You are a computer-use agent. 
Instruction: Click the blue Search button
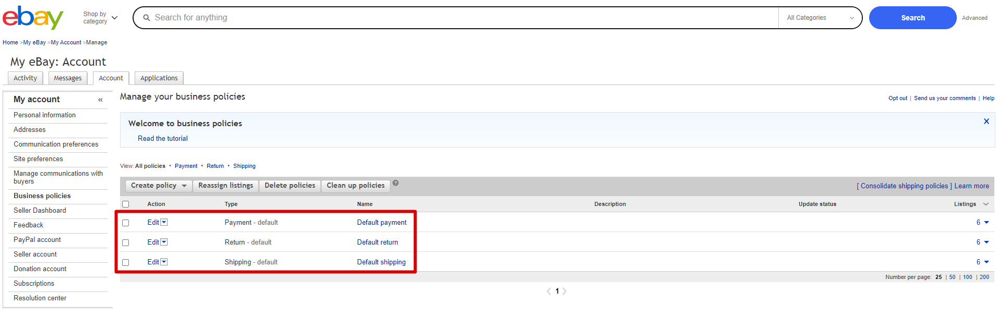coord(912,18)
